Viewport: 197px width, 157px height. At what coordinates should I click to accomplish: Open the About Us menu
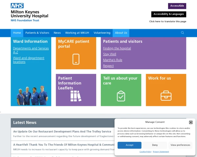tap(121, 33)
